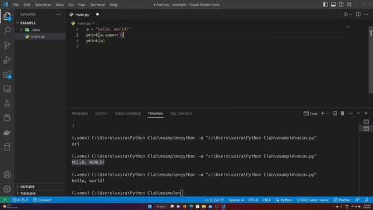373x210 pixels.
Task: Maximize terminal panel with up chevron
Action: coord(358,114)
